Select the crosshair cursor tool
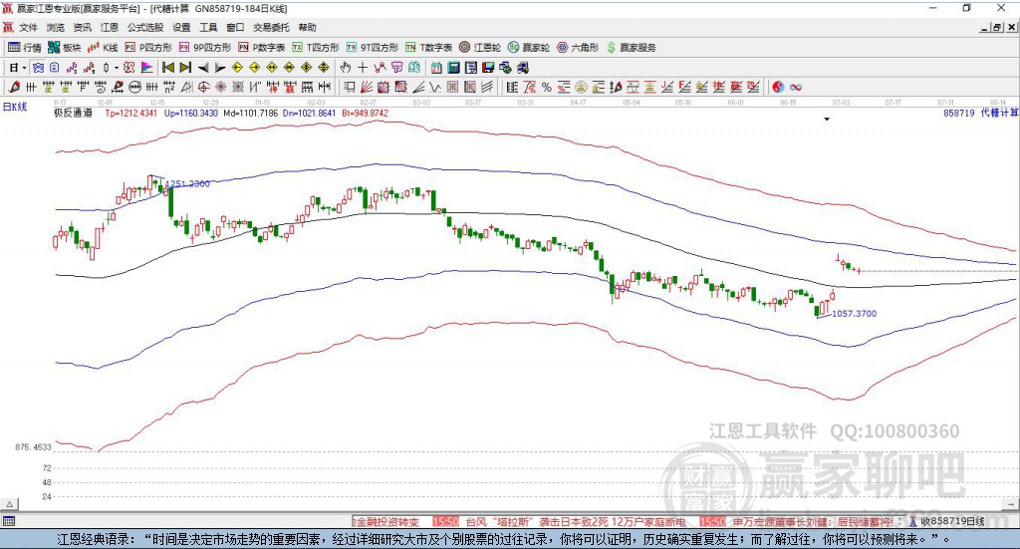1020x549 pixels. [x=363, y=68]
